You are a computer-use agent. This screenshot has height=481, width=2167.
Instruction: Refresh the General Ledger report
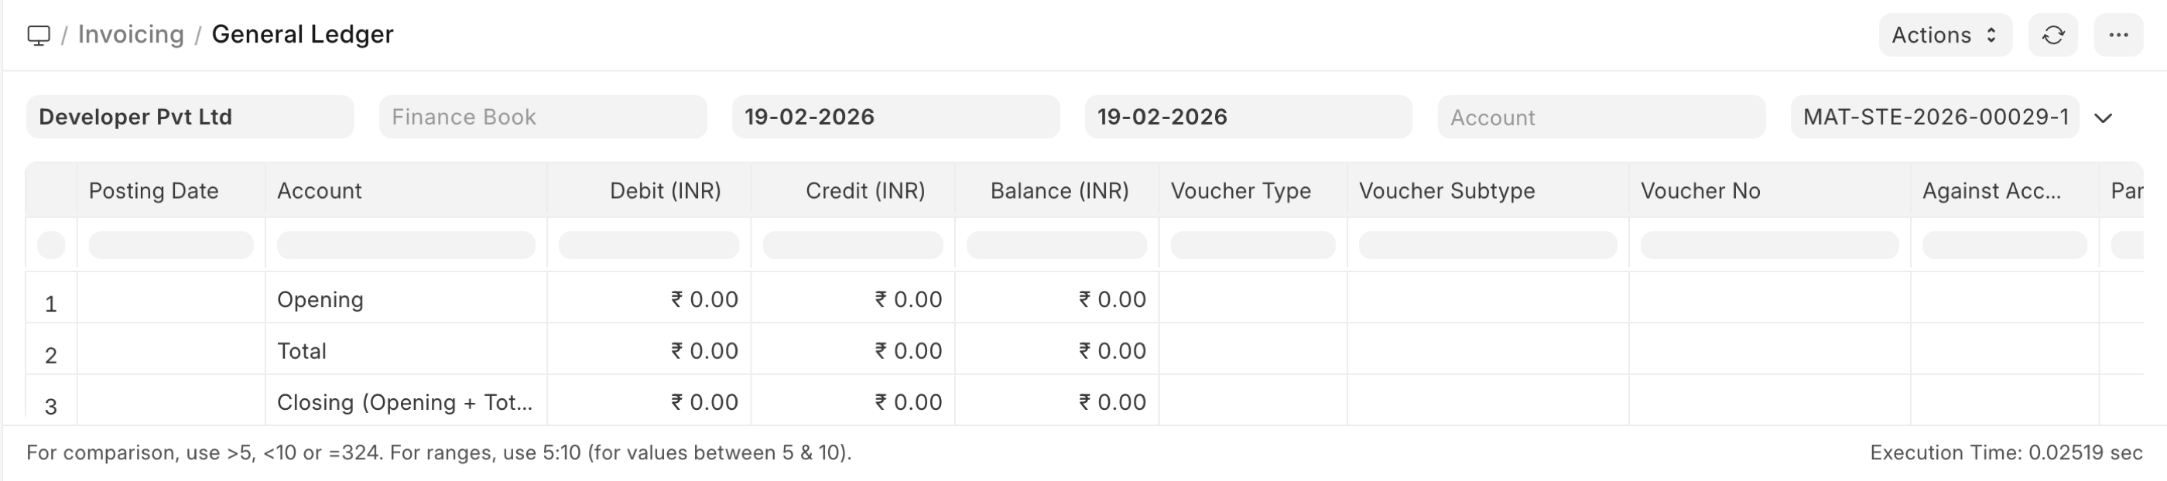pos(2052,36)
